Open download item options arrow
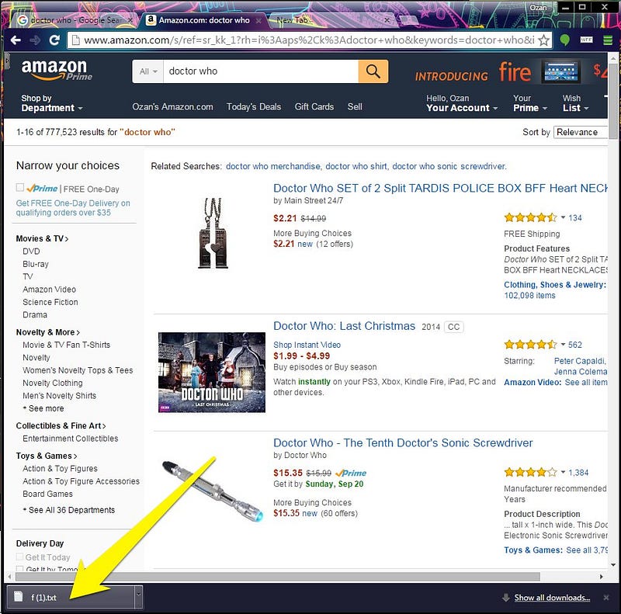The image size is (621, 614). point(139,598)
